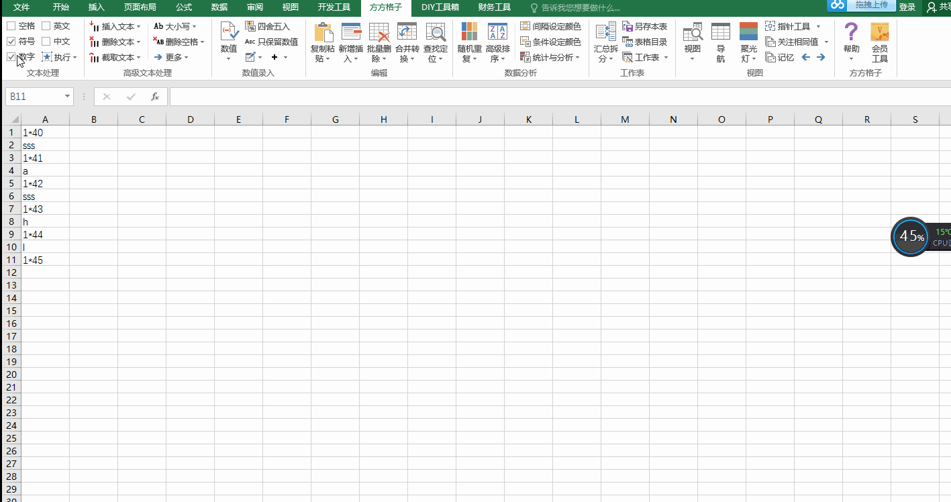The height and width of the screenshot is (502, 951).
Task: Open the 财务工具 ribbon tab
Action: tap(494, 7)
